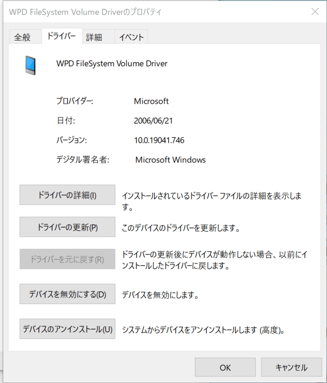
Task: Click デバイスのアンインストール(U) button
Action: click(67, 329)
